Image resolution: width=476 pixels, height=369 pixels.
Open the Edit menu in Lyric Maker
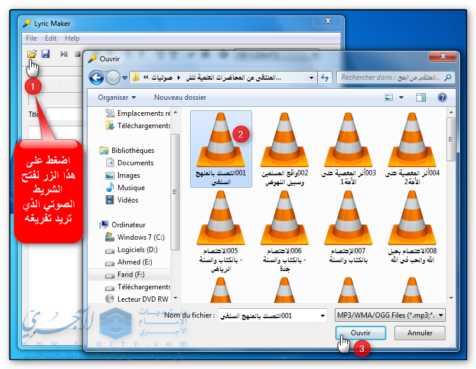coord(50,38)
